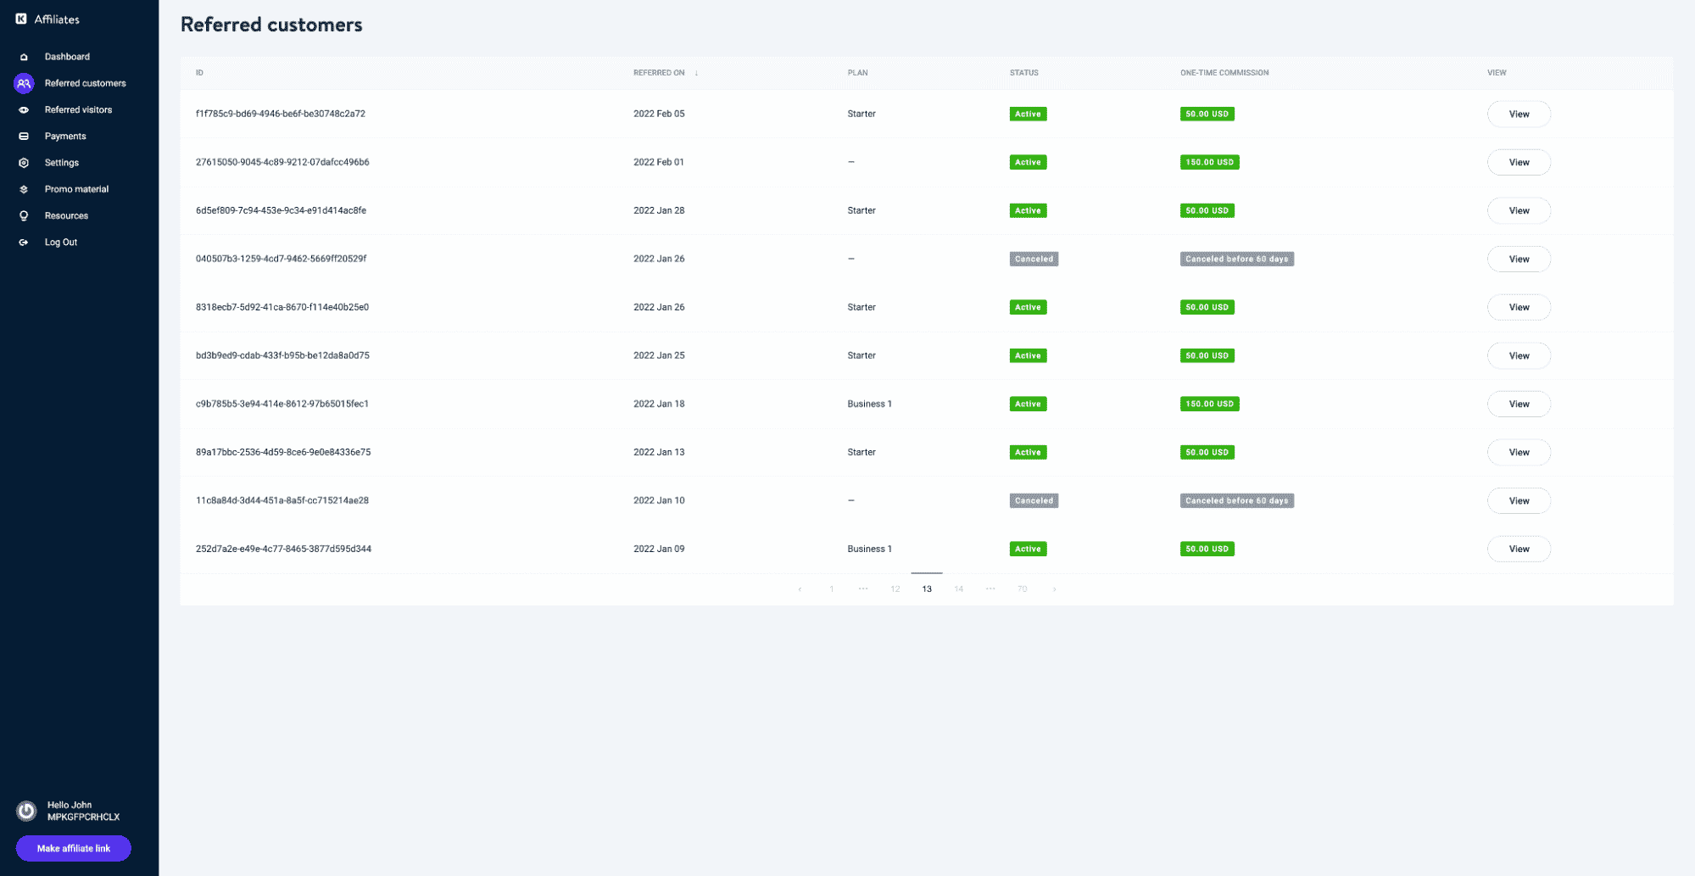Click the Resources lightbulb icon
The height and width of the screenshot is (876, 1695).
click(24, 216)
